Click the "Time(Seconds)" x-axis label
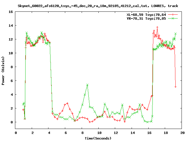The image size is (188, 141). coord(98,138)
